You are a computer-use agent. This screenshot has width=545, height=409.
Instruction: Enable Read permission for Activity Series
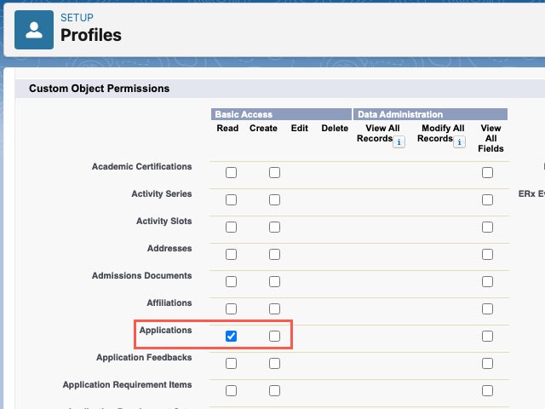tap(231, 200)
